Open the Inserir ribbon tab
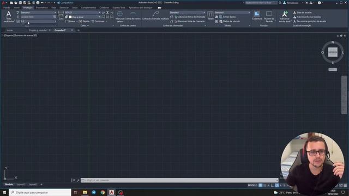The height and width of the screenshot is (196, 349). click(17, 8)
